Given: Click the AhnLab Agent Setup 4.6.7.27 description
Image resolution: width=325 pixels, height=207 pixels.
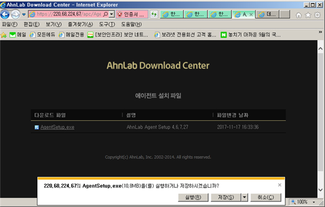Looking at the screenshot, I should 157,127.
